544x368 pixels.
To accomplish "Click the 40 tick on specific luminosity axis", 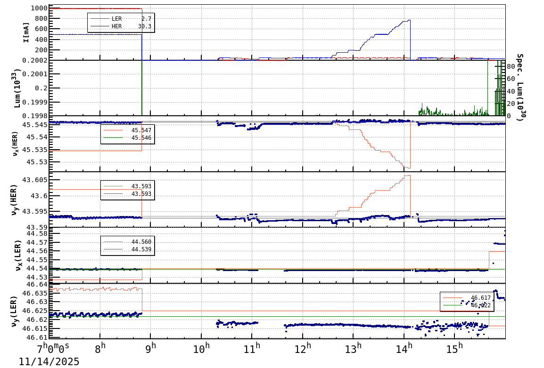I will pos(511,91).
